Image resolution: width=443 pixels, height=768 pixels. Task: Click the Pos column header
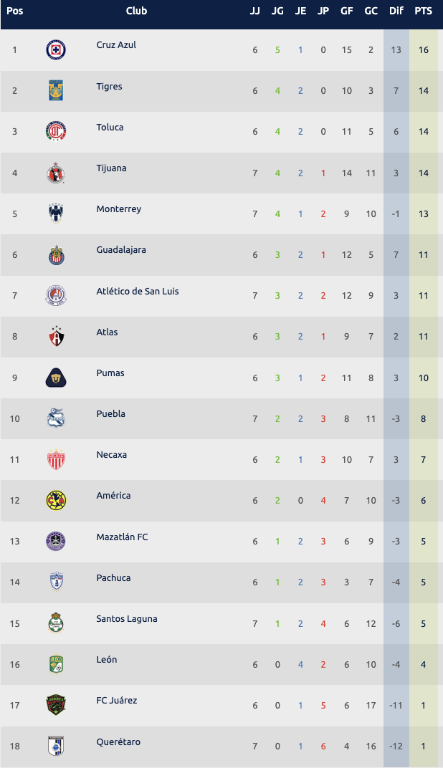(x=15, y=11)
